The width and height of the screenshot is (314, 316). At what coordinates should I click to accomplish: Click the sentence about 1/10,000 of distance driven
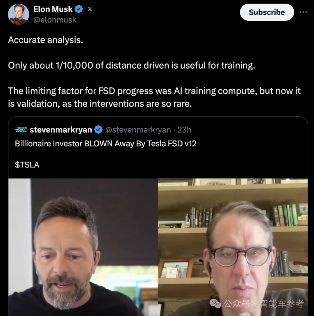coord(131,65)
